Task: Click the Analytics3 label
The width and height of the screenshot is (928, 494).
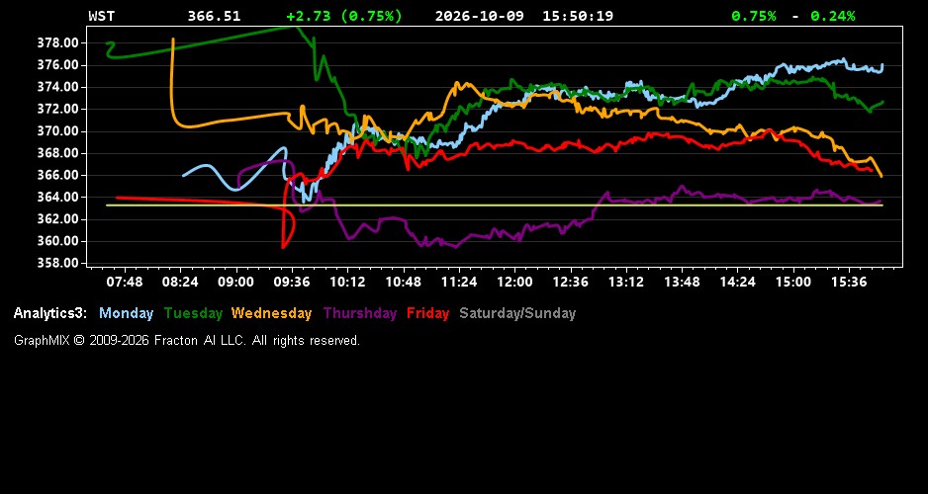Action: click(x=50, y=314)
